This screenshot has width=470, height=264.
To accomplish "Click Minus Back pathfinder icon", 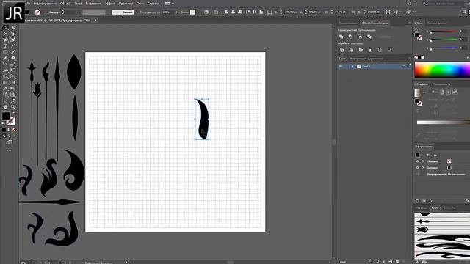I will click(x=389, y=50).
